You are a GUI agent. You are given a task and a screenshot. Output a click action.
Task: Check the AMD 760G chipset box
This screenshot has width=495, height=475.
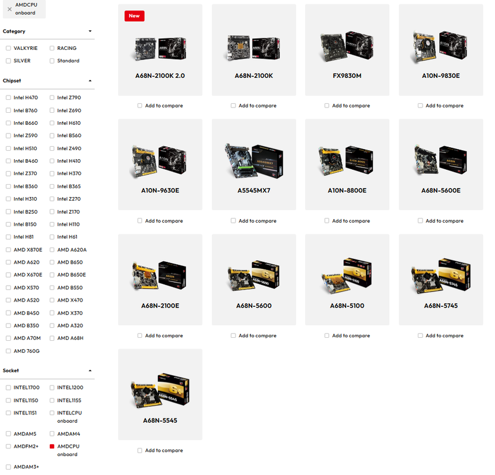[8, 351]
